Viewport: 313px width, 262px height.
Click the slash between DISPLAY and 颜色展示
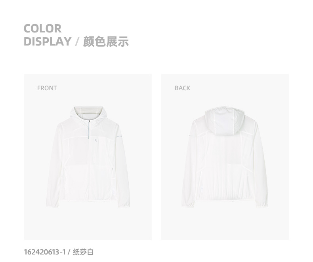coord(77,42)
